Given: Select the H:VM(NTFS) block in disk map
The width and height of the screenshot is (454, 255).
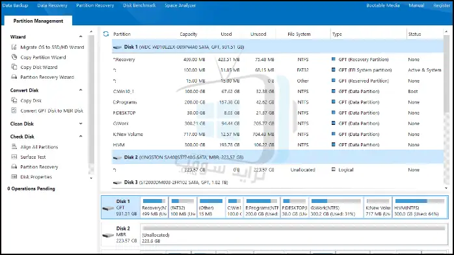Looking at the screenshot, I should pos(420,208).
